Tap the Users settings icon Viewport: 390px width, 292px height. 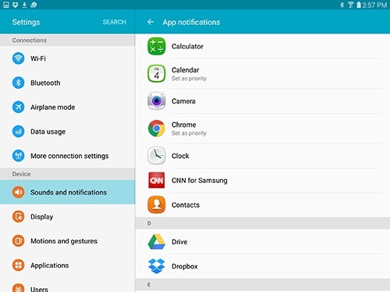(x=18, y=288)
